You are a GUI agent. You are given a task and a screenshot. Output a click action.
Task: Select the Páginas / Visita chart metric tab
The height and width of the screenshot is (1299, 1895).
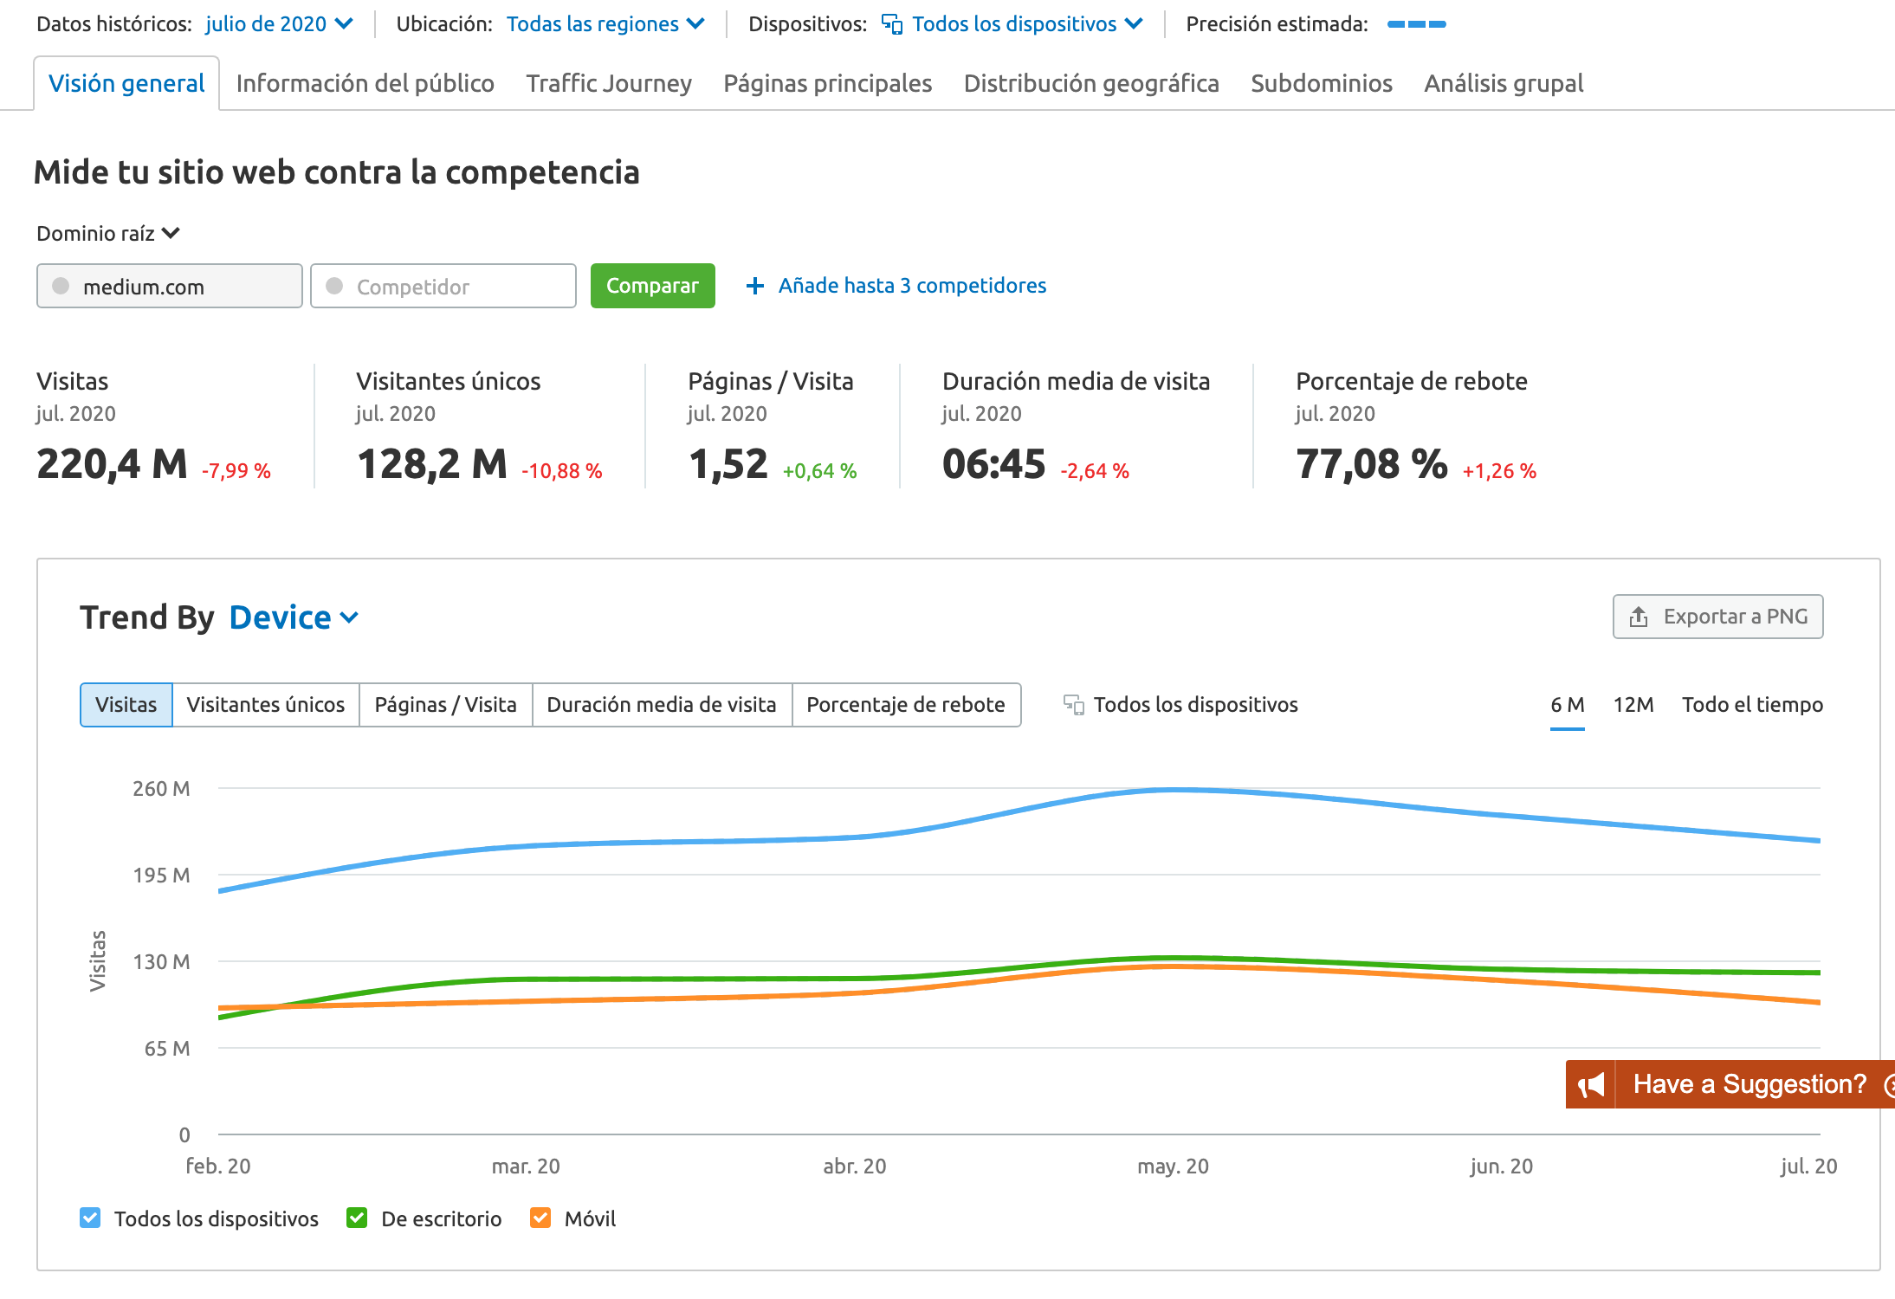click(446, 705)
